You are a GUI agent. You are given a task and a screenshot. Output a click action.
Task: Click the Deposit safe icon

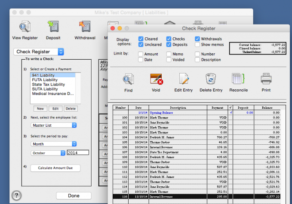click(x=53, y=26)
